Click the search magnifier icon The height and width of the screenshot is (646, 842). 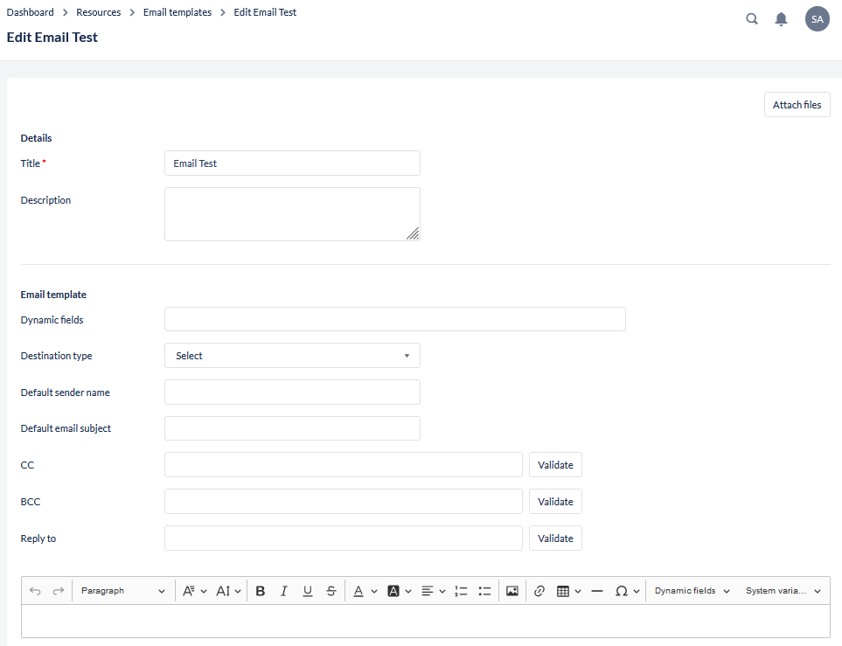pos(752,19)
